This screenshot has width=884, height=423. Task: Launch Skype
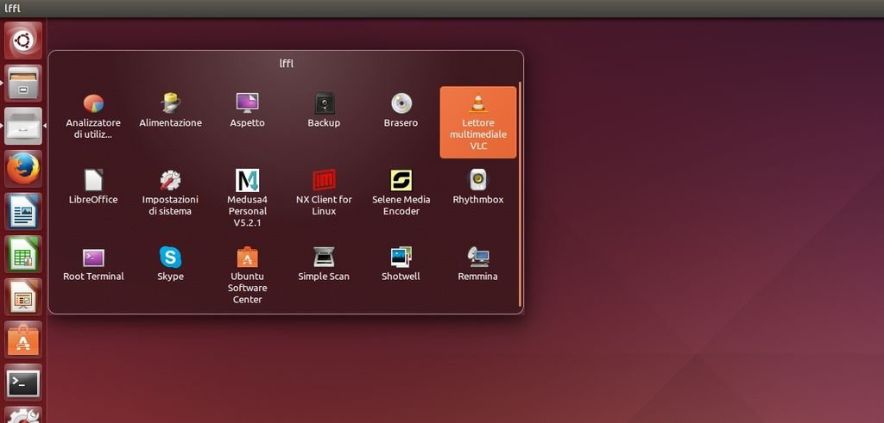tap(170, 258)
